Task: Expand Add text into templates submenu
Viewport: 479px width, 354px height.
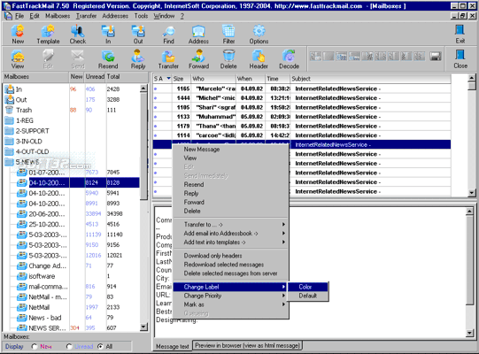Action: tap(230, 242)
